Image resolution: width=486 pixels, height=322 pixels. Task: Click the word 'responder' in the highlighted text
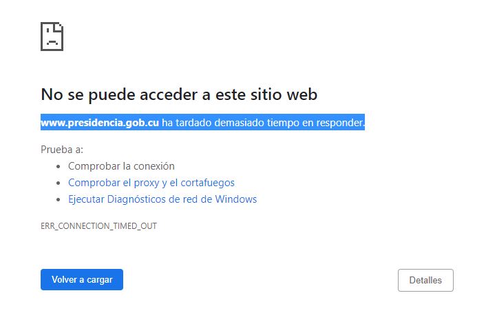[x=339, y=123]
